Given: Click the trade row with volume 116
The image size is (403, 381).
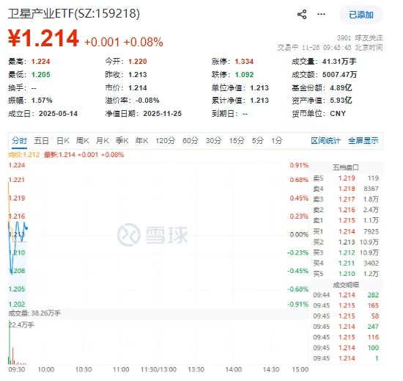Looking at the screenshot, I should tap(346, 337).
